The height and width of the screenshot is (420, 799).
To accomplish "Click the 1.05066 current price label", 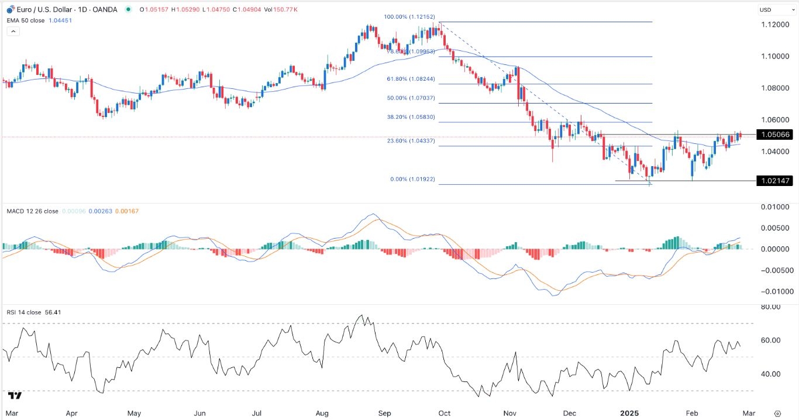I will 774,135.
